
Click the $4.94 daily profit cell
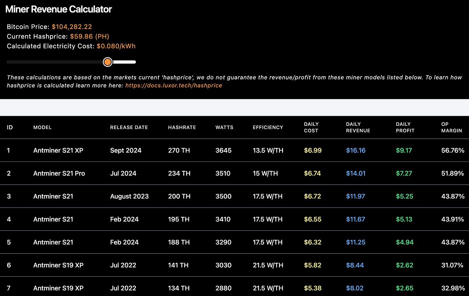(405, 242)
